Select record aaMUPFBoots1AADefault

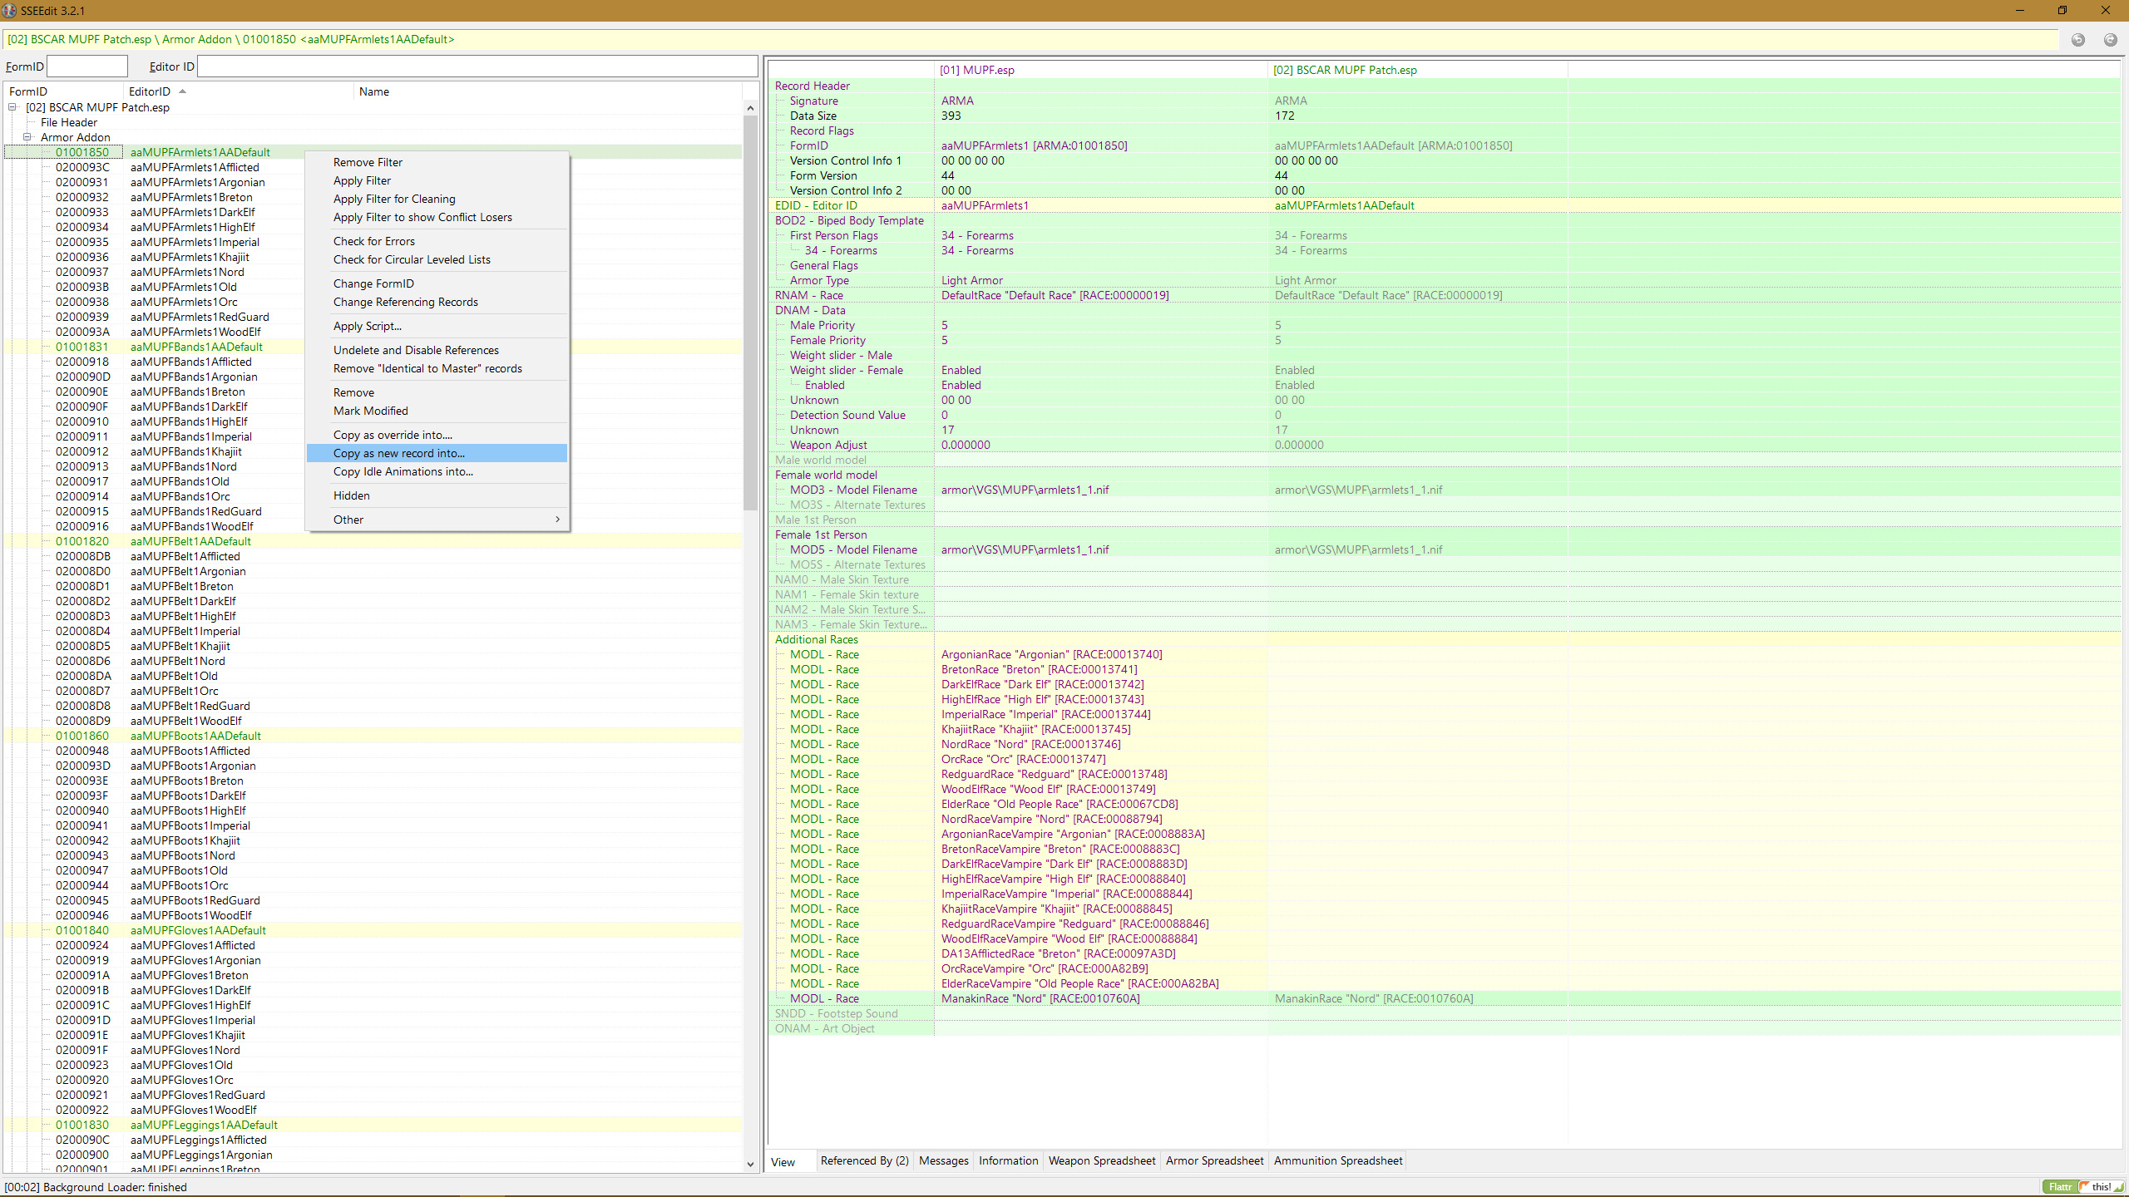pyautogui.click(x=195, y=736)
